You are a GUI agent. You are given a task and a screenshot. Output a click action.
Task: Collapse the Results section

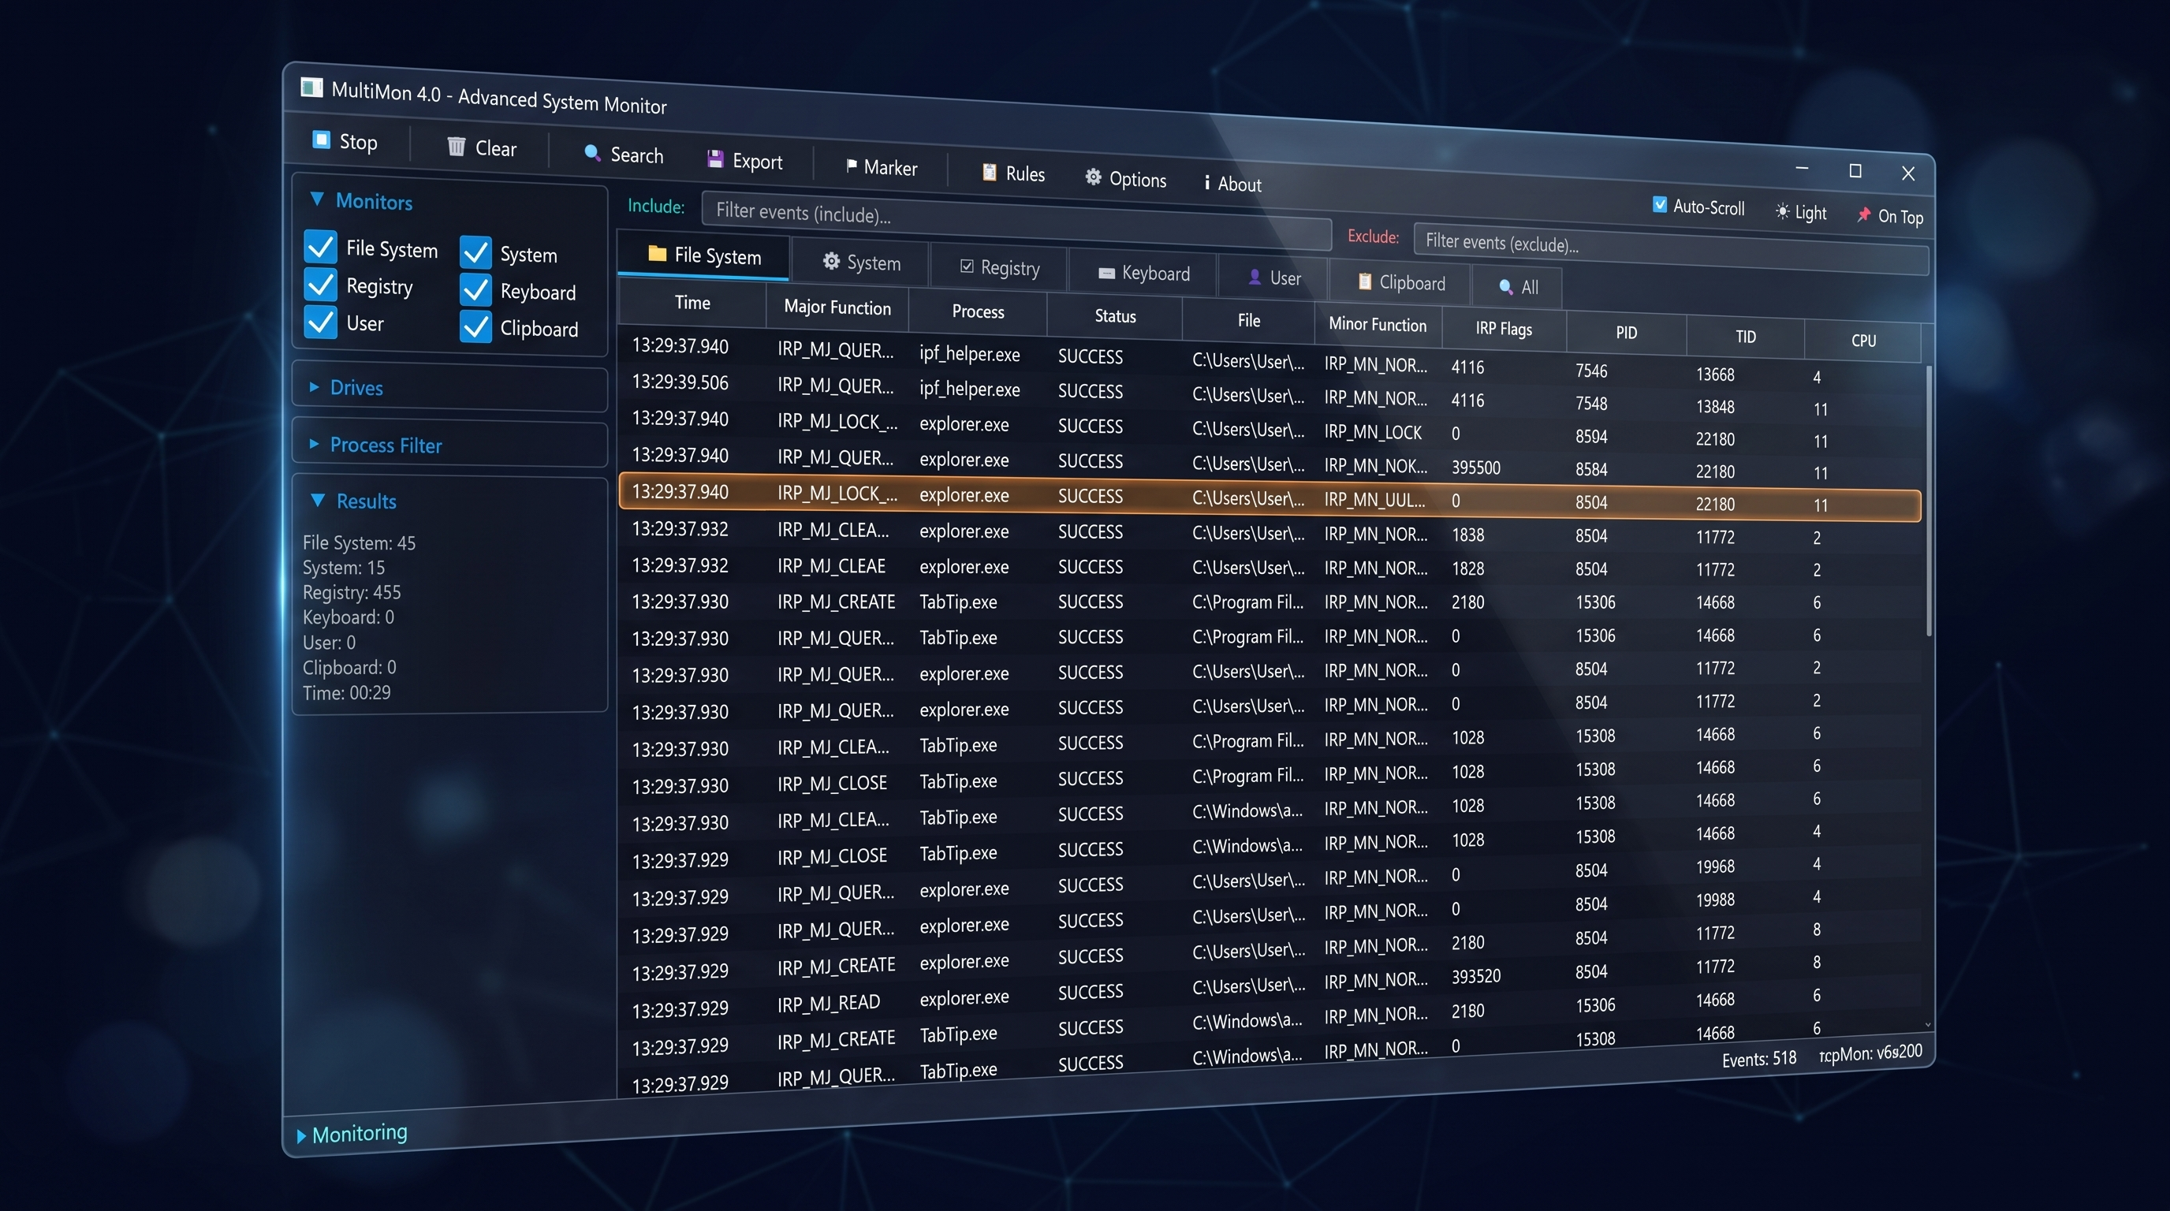(x=318, y=499)
